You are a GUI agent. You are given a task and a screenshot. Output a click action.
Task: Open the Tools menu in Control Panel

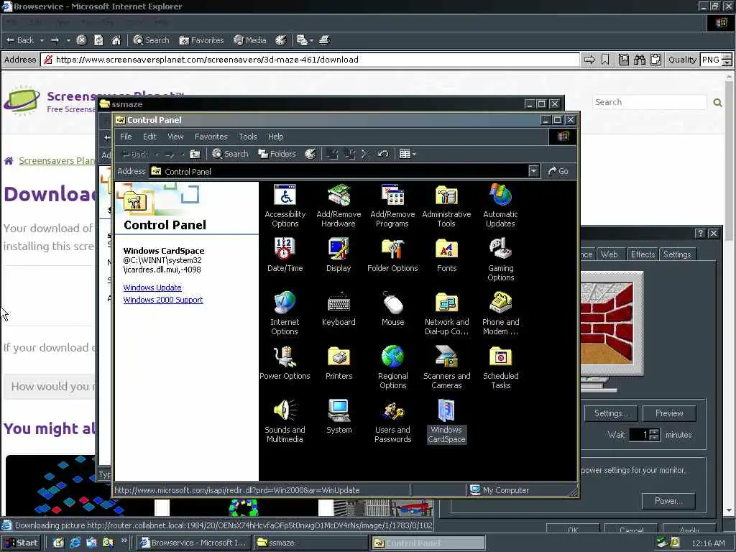(248, 137)
